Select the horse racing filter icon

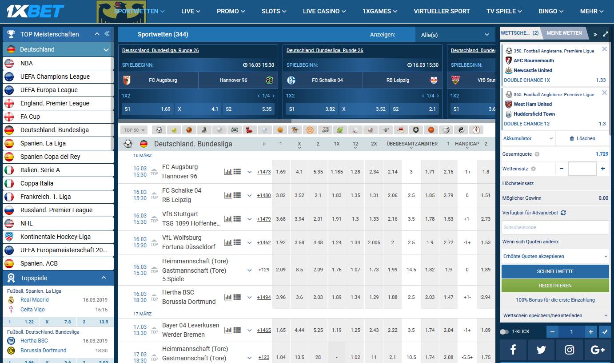click(295, 130)
